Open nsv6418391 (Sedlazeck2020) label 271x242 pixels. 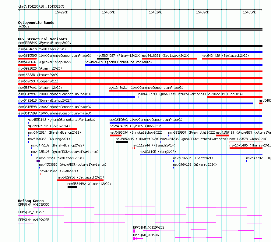point(166,56)
